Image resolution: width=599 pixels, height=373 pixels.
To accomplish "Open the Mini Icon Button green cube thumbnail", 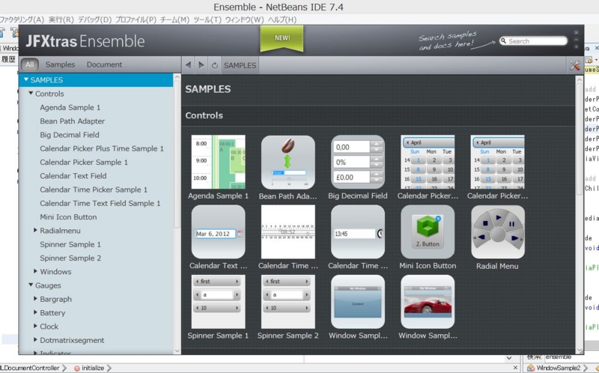I will click(428, 232).
